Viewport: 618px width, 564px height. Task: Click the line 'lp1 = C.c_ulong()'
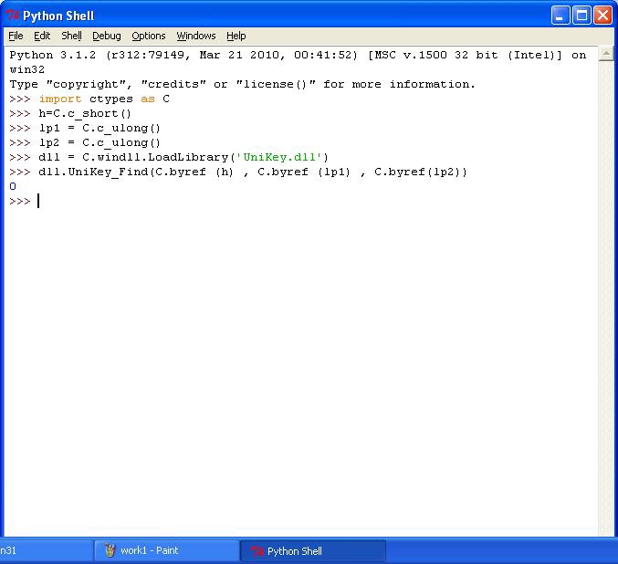click(x=100, y=128)
